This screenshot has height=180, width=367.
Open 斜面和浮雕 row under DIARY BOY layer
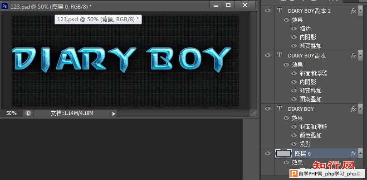(x=313, y=127)
